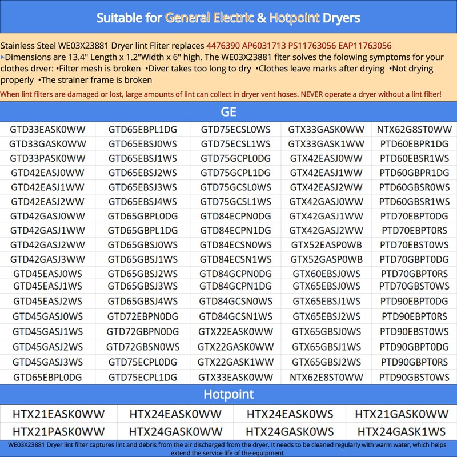
Task: Click the red lint filter warning text
Action: pos(221,93)
